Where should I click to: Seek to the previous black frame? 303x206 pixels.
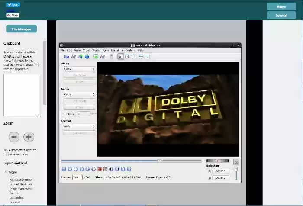(x=111, y=169)
